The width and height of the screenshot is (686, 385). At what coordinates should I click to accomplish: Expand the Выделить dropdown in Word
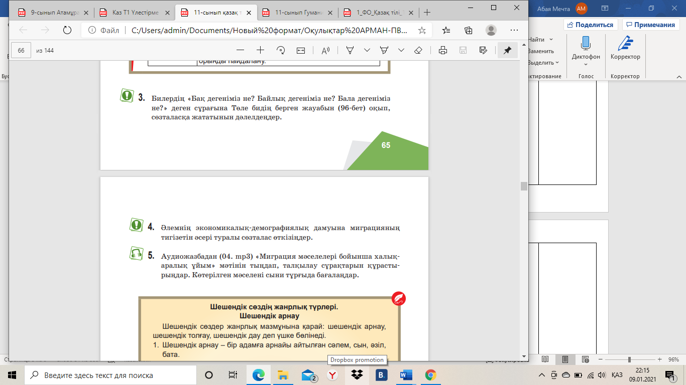point(557,63)
